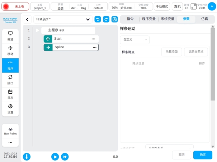The image size is (217, 162).
Task: Switch to the 仿真 simulation tab
Action: point(204,19)
